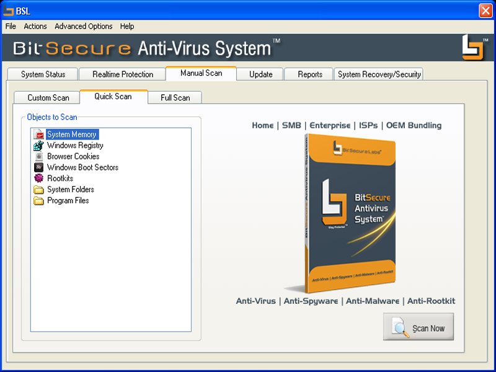Start scanning with Scan Now button
The image size is (496, 372).
tap(418, 327)
